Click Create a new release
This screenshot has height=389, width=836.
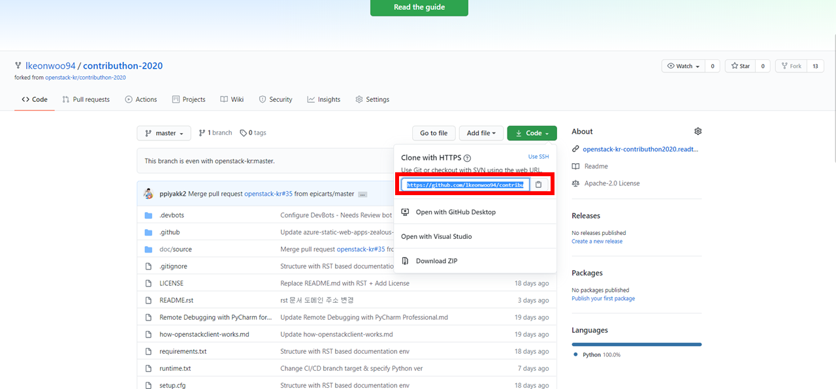click(x=597, y=241)
